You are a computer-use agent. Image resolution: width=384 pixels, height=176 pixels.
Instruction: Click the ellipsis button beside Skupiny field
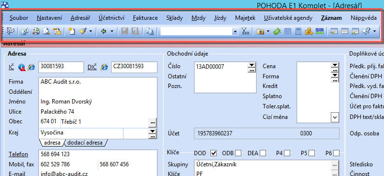coord(335,165)
